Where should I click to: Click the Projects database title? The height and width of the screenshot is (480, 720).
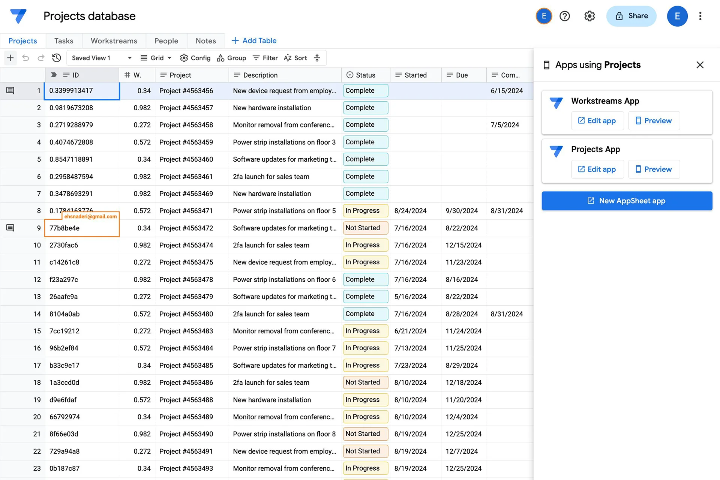89,16
